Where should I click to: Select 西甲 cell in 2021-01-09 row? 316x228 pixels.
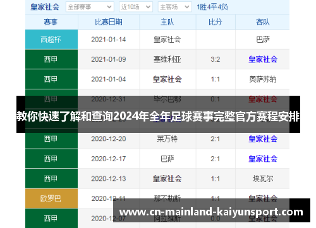coord(51,59)
